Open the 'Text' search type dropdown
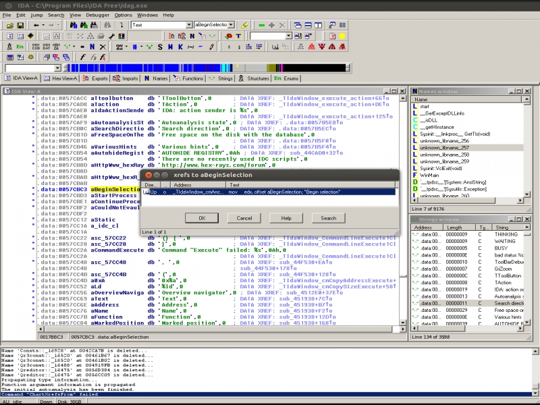 (189, 25)
